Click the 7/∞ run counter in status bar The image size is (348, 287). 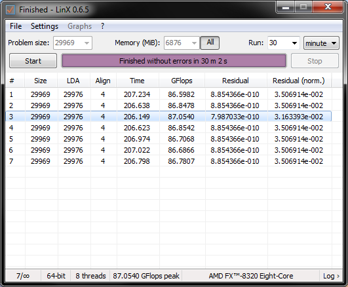23,276
